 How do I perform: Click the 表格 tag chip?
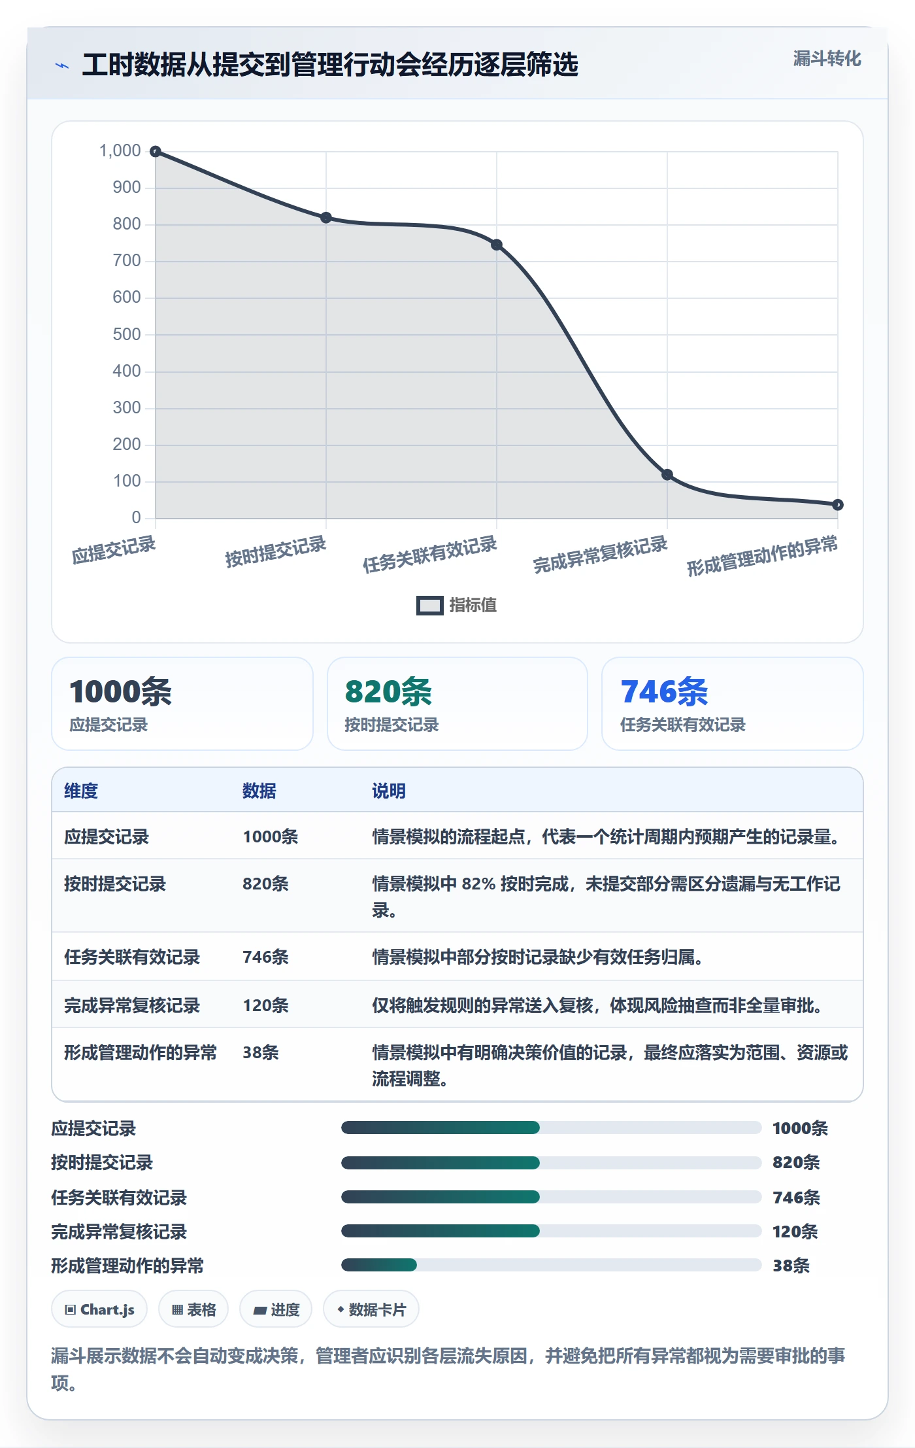pyautogui.click(x=193, y=1309)
